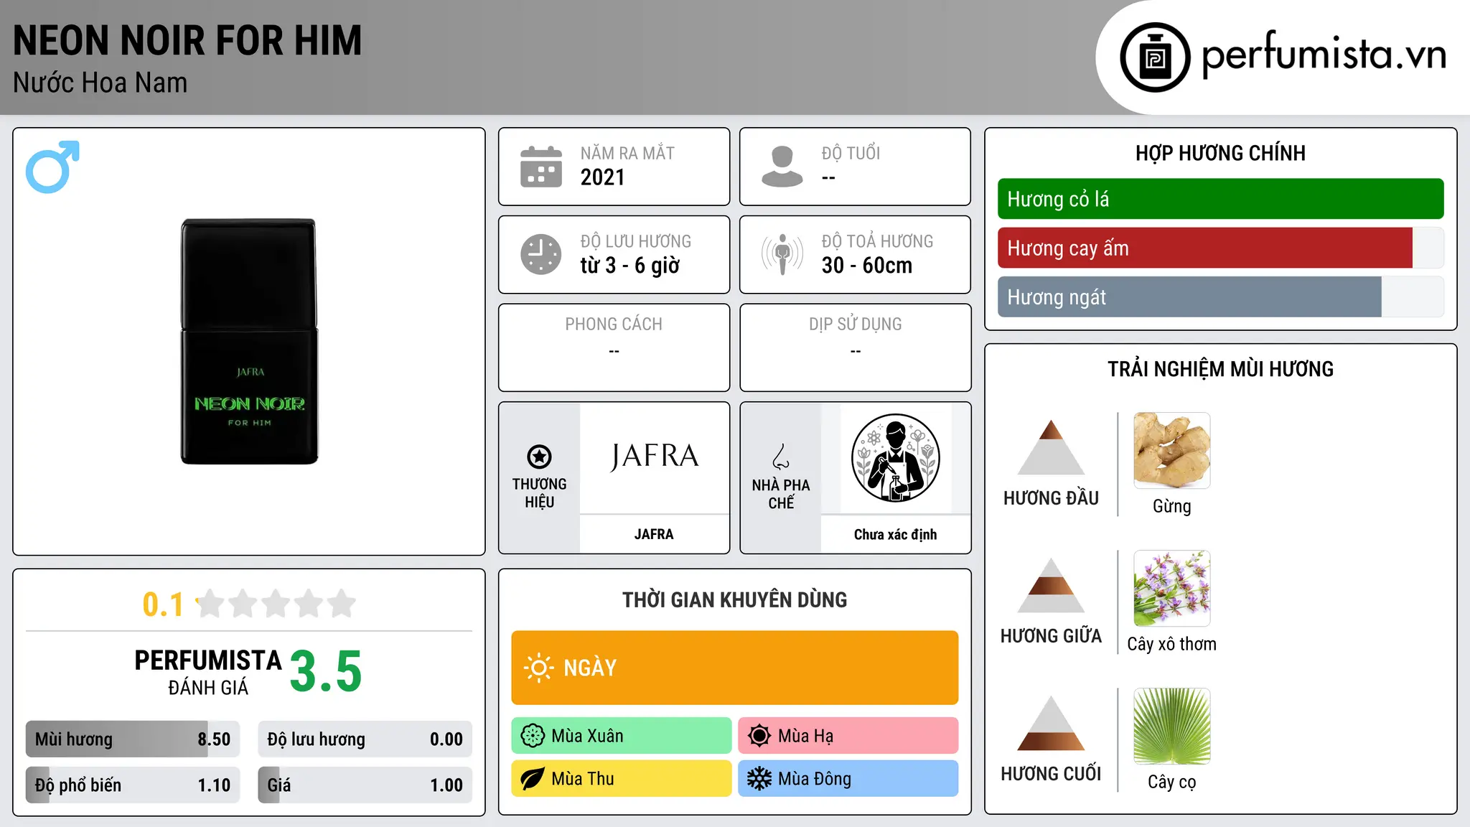Open the Gừng ginger note image
Image resolution: width=1470 pixels, height=827 pixels.
[x=1171, y=451]
